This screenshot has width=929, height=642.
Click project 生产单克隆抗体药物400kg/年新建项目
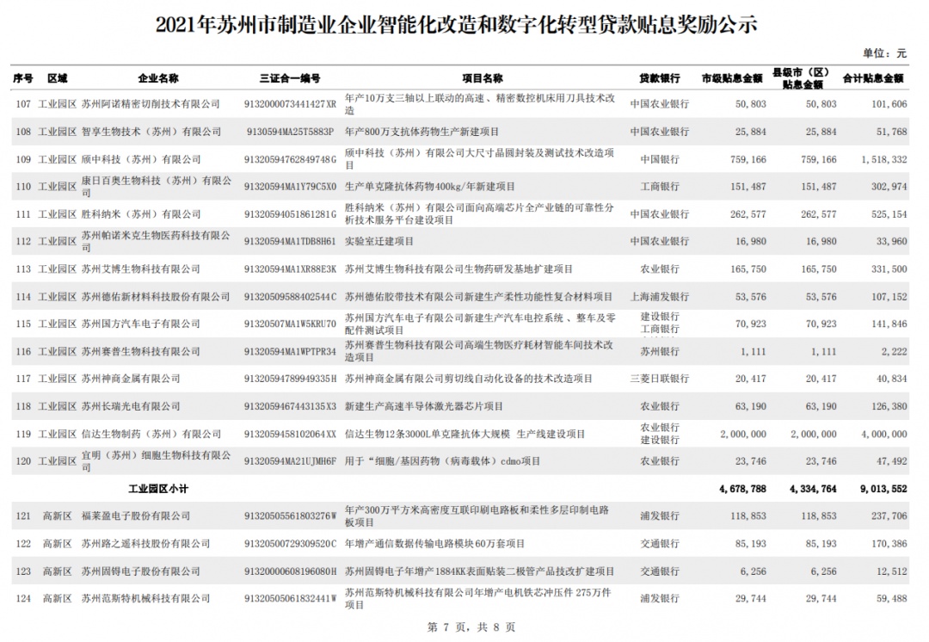(x=430, y=187)
